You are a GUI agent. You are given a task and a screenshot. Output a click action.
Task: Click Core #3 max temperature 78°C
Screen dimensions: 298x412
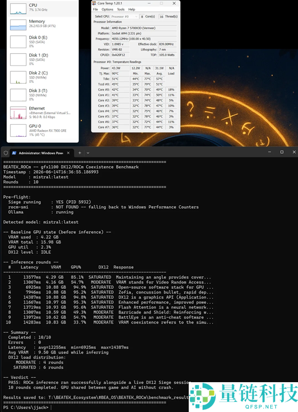(148, 106)
